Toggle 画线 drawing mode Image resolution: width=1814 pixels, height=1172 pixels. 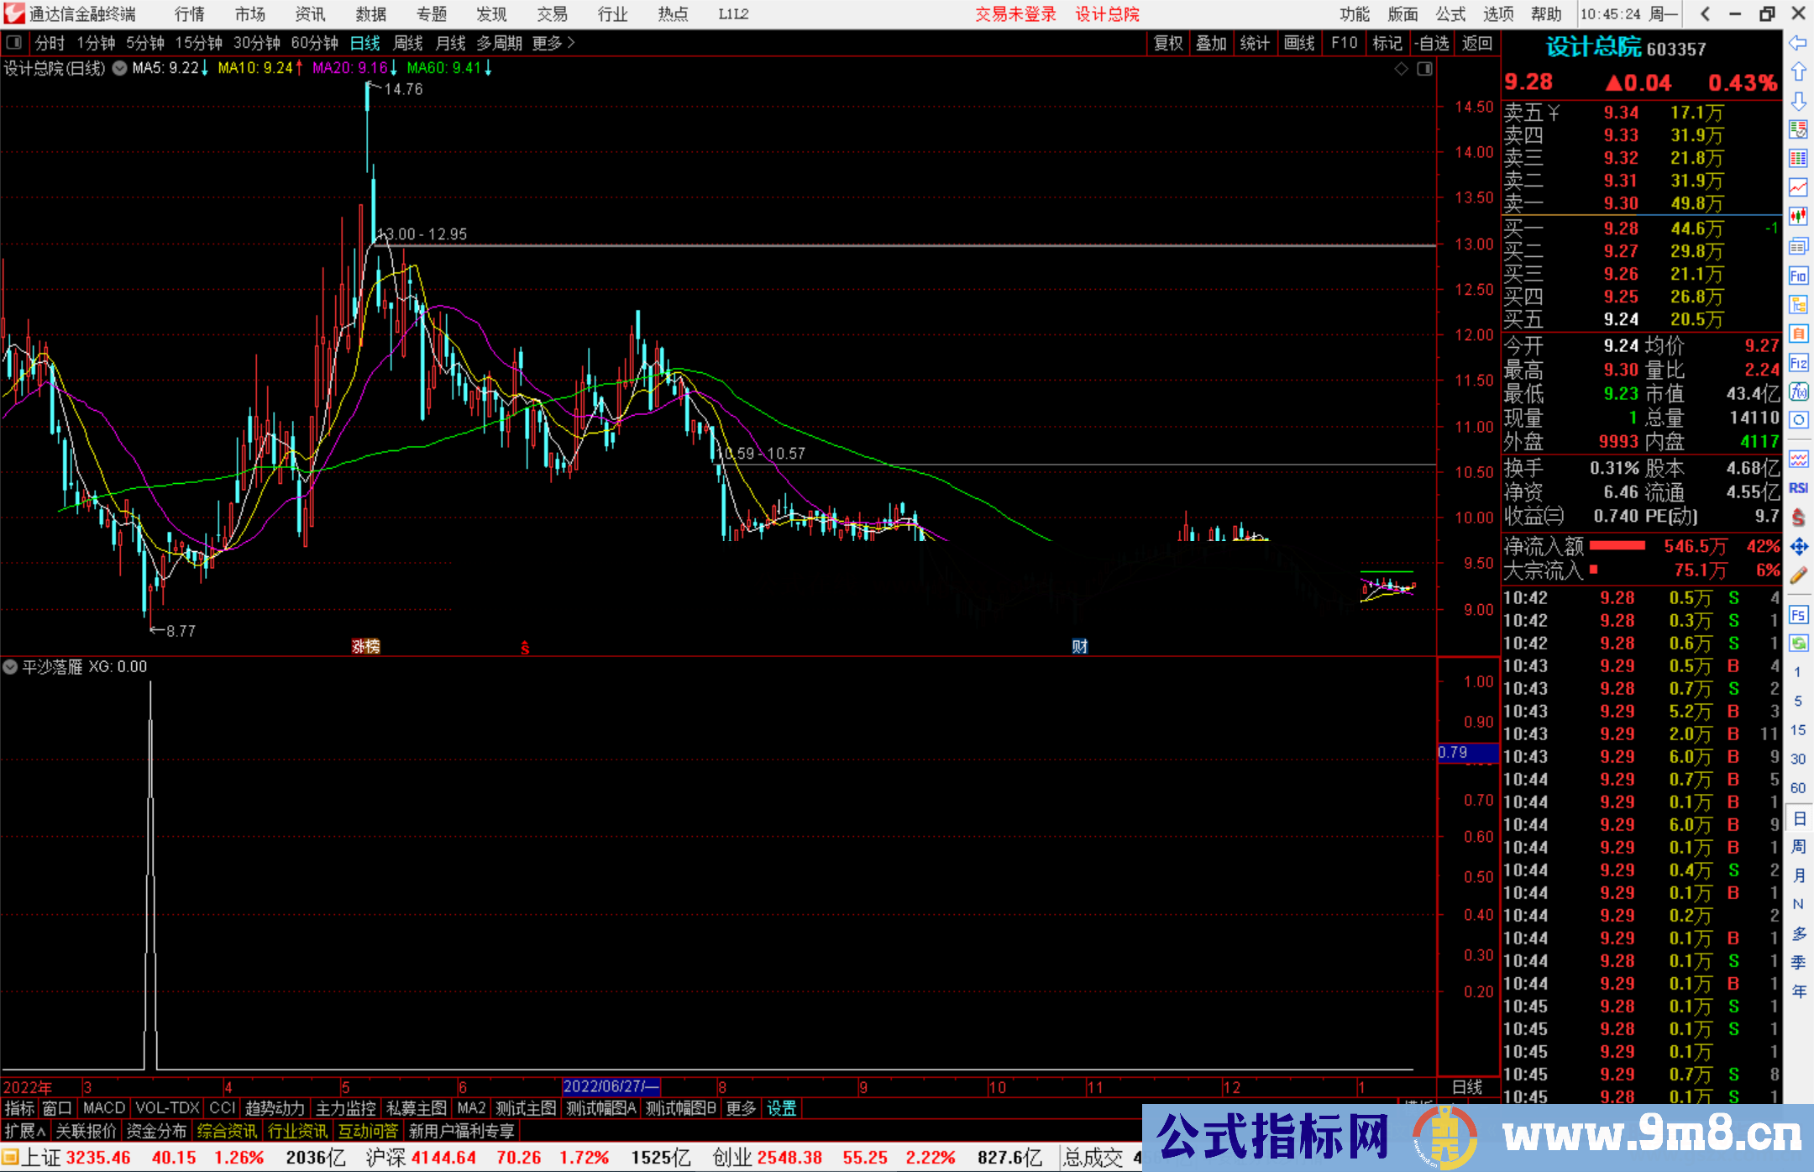(1300, 43)
